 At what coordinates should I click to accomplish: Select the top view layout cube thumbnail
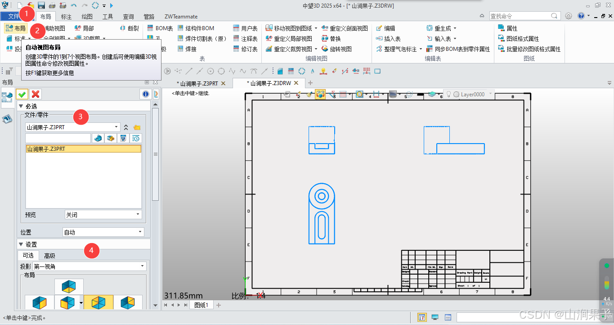[69, 287]
